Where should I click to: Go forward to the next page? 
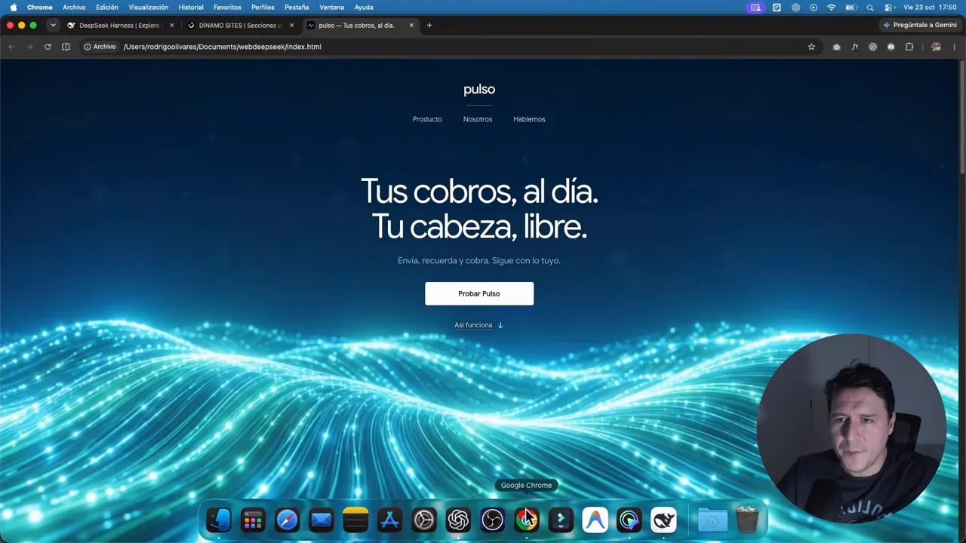(x=29, y=47)
